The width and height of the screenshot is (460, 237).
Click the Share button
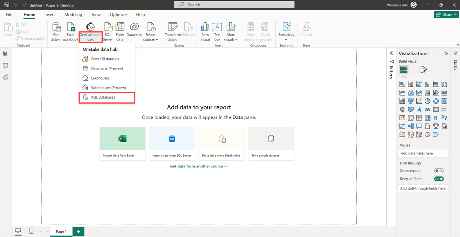pos(446,14)
